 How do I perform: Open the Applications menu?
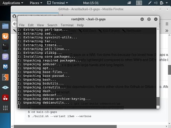click(x=13, y=3)
